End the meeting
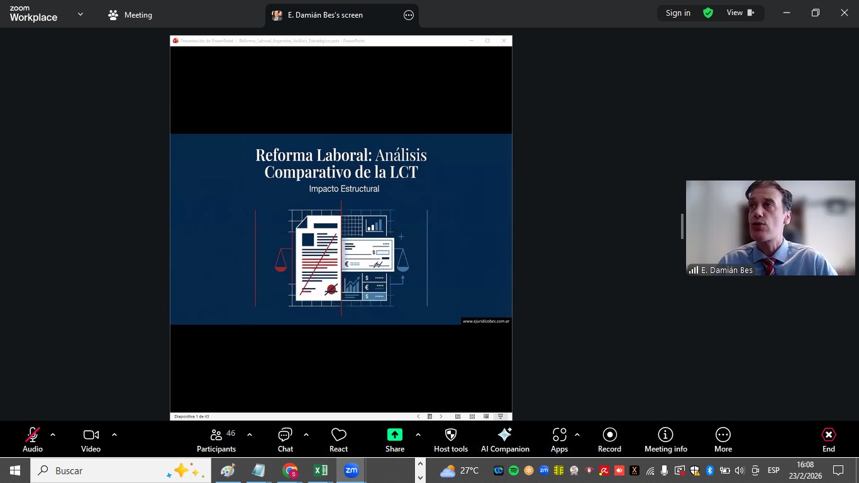Screen dimensions: 859x483 829,440
